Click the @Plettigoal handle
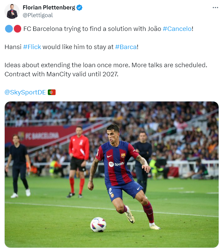 38,15
